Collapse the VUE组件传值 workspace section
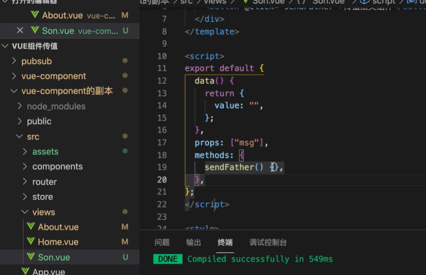The height and width of the screenshot is (275, 426). click(5, 46)
